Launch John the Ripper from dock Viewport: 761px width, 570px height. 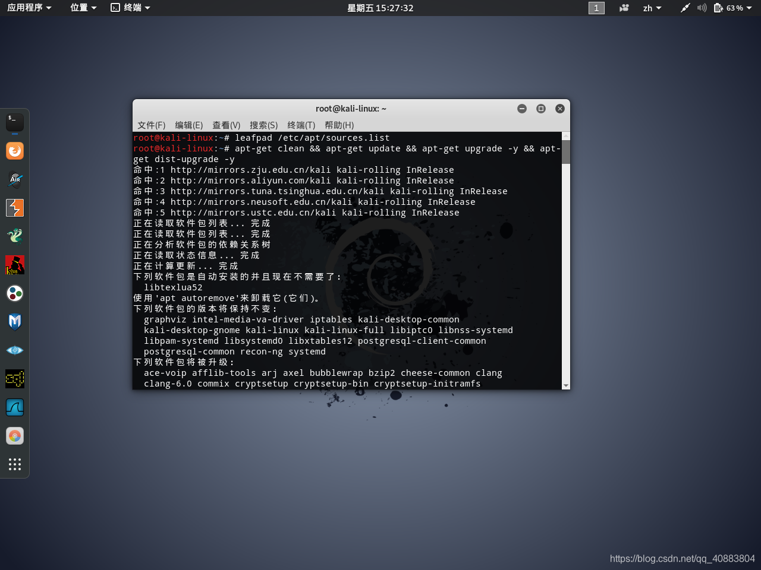15,265
